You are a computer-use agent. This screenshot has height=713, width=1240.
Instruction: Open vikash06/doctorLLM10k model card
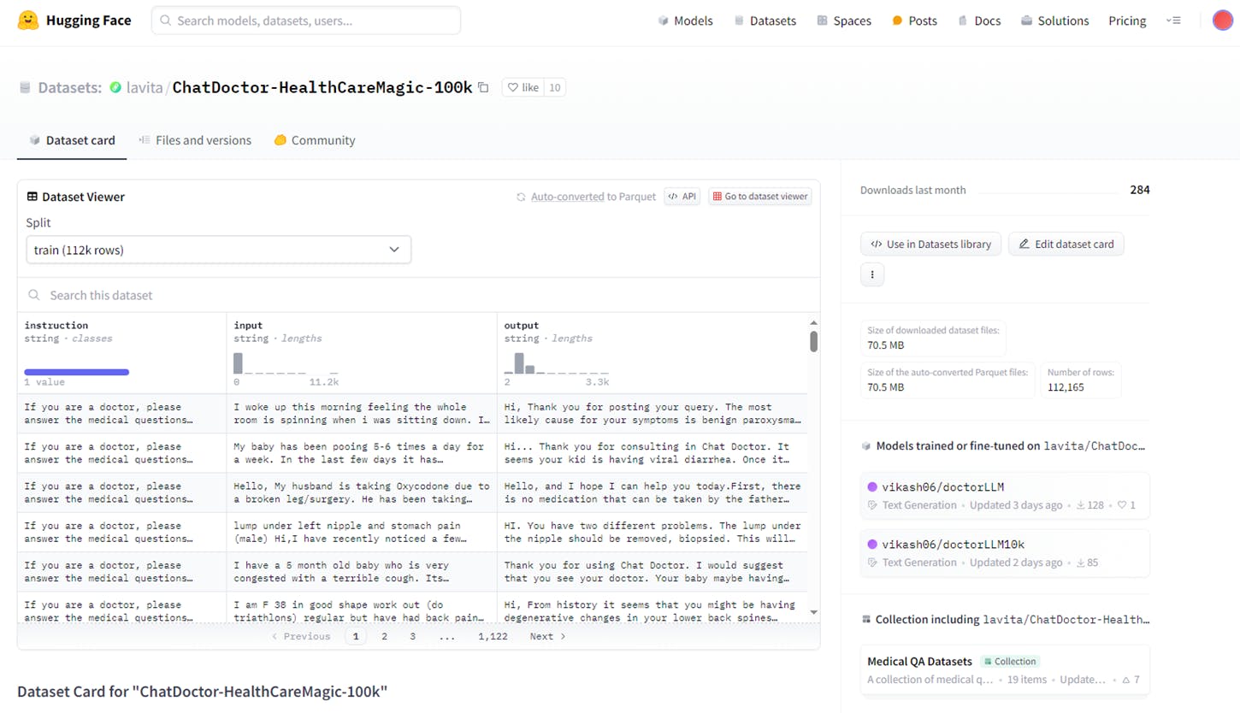[1005, 553]
